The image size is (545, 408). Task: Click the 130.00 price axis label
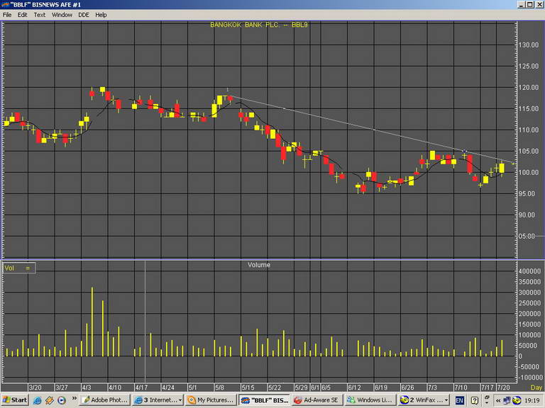point(529,45)
